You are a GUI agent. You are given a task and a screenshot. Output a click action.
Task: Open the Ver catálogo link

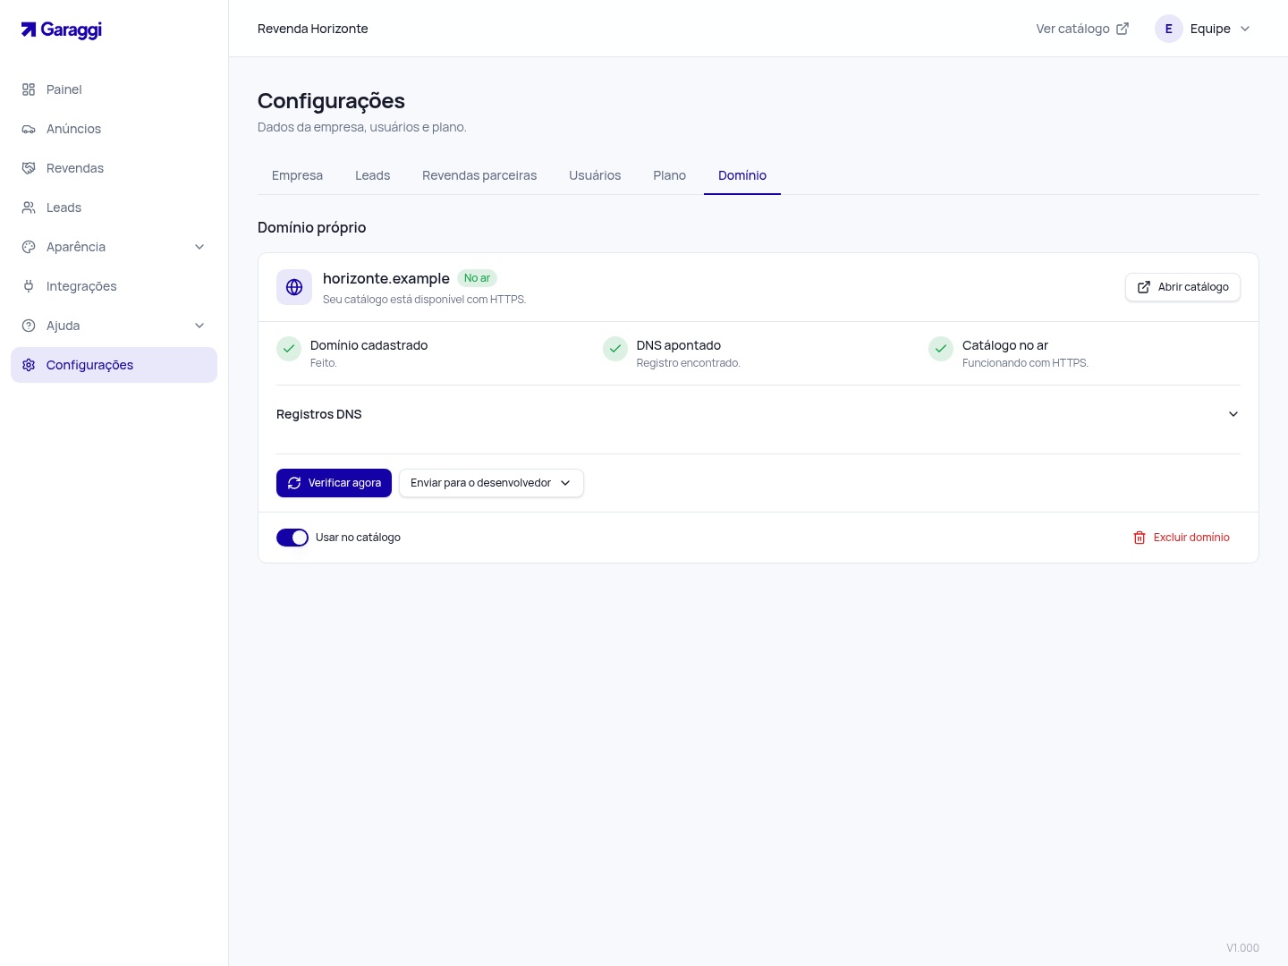[x=1082, y=29]
